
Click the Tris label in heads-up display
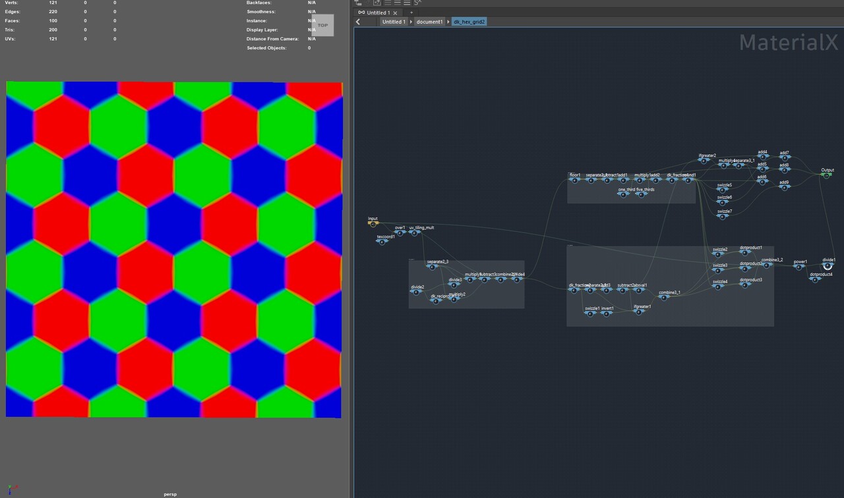click(11, 30)
